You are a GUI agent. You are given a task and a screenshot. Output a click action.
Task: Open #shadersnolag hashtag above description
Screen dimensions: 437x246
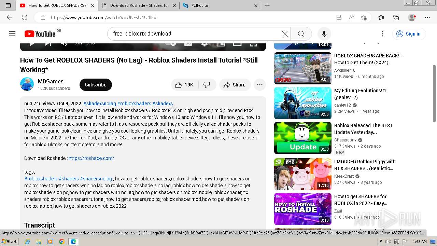(x=100, y=104)
